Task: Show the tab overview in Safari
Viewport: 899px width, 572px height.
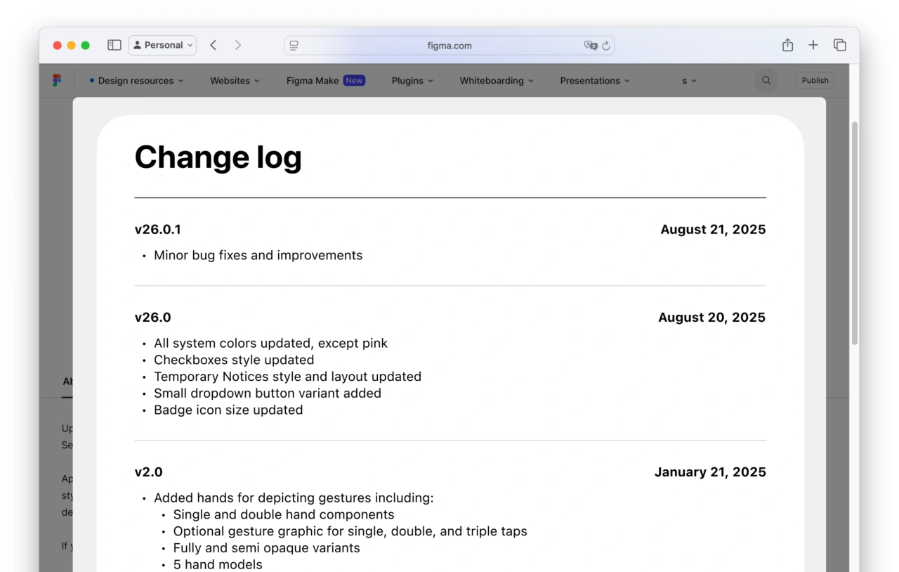Action: coord(840,44)
